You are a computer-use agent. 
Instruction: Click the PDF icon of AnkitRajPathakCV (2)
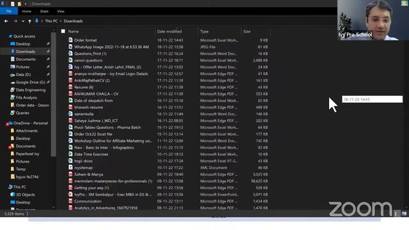pyautogui.click(x=70, y=80)
